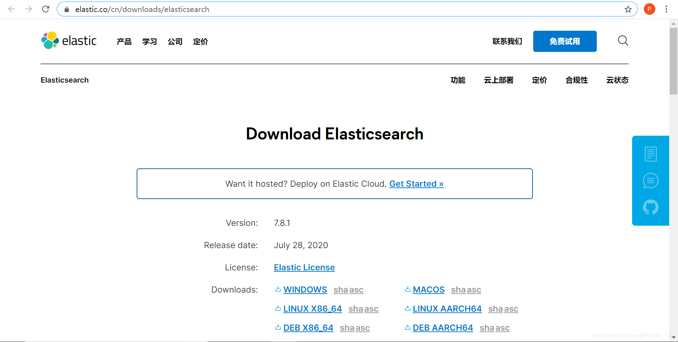Open chat bubble icon in side panel

tap(650, 181)
